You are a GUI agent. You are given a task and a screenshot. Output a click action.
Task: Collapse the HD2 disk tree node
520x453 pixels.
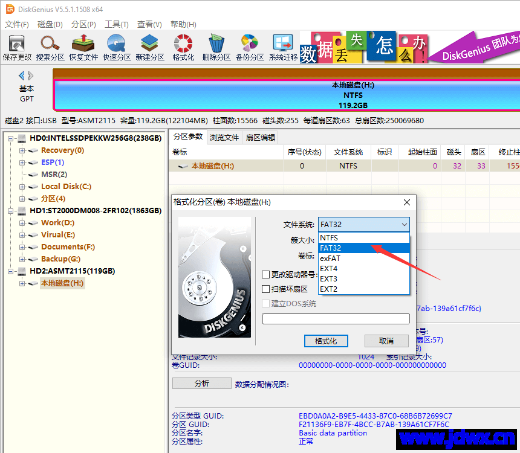tap(11, 271)
